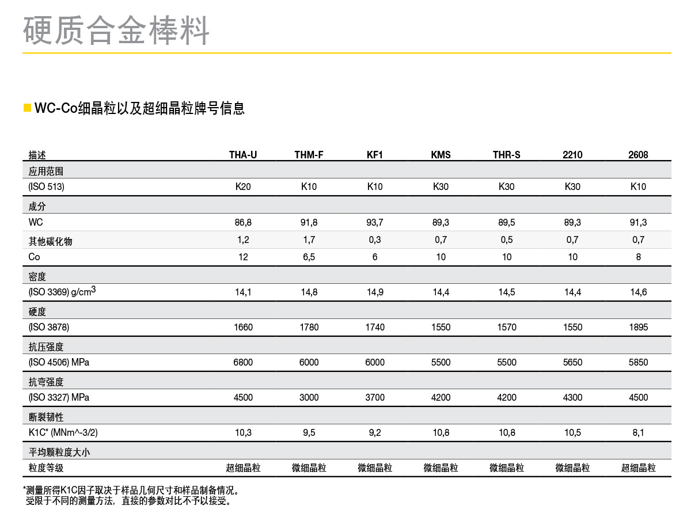Click the yellow square bullet beside the section heading
Viewport: 691px width, 513px height.
[27, 108]
